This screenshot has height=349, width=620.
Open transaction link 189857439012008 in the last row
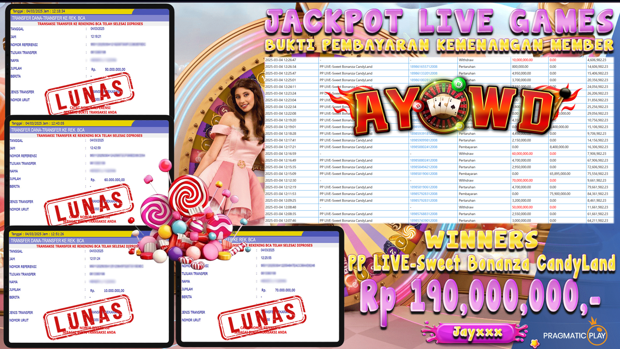pos(424,221)
